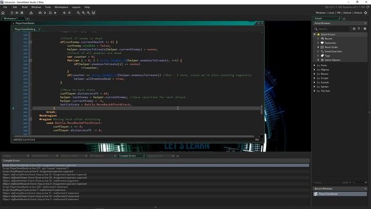Stop the game with the stop icon
The height and width of the screenshot is (209, 371).
pos(50,13)
